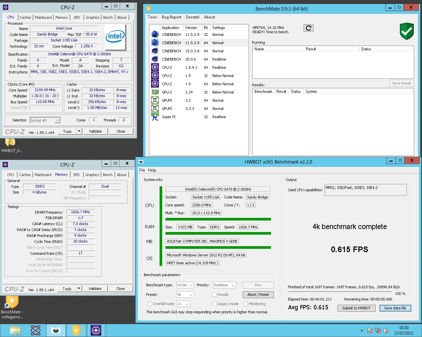422x337 pixels.
Task: Click the 100 % benchmark progress bar
Action: [340, 292]
